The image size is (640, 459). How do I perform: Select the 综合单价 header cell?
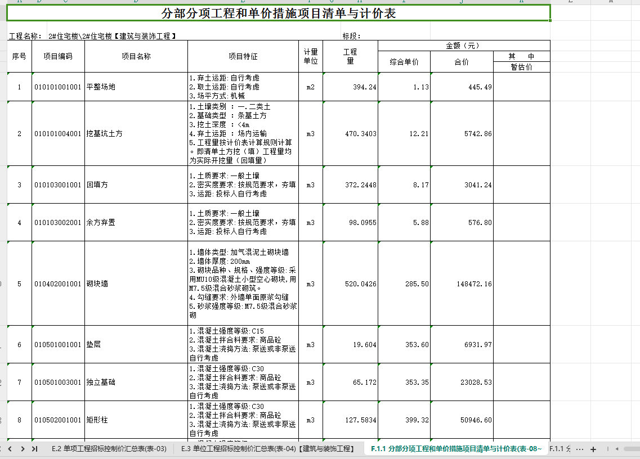[404, 62]
